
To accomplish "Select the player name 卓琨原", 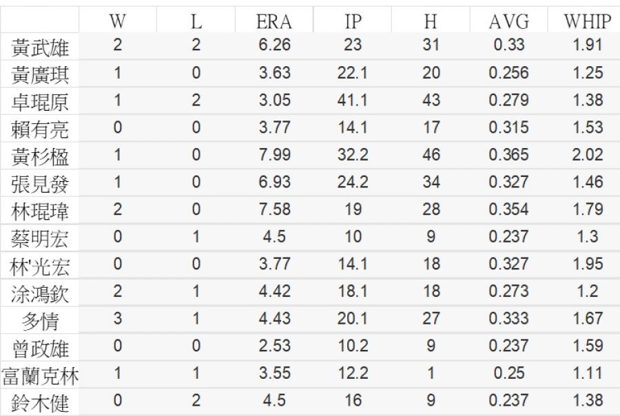I will pyautogui.click(x=41, y=102).
